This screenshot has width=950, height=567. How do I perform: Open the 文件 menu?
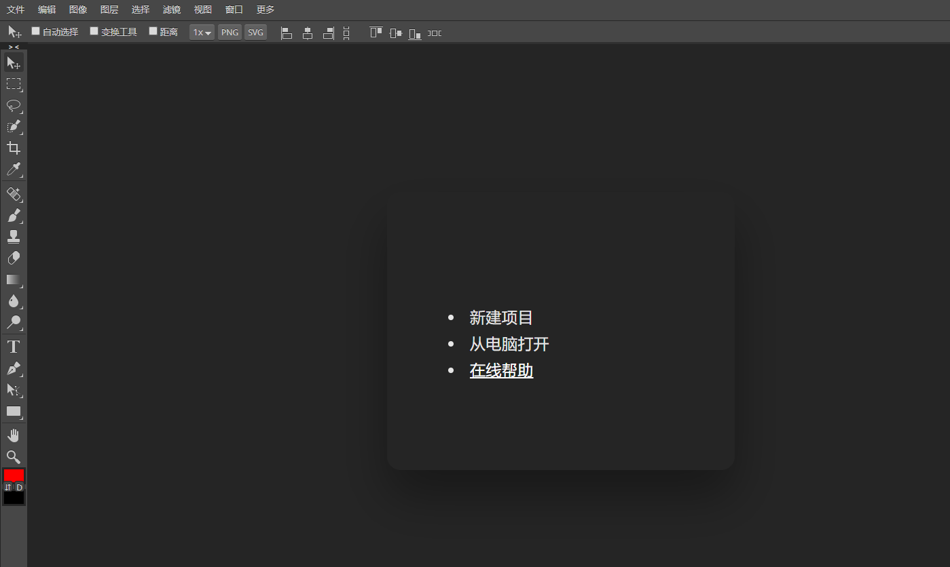pos(16,9)
